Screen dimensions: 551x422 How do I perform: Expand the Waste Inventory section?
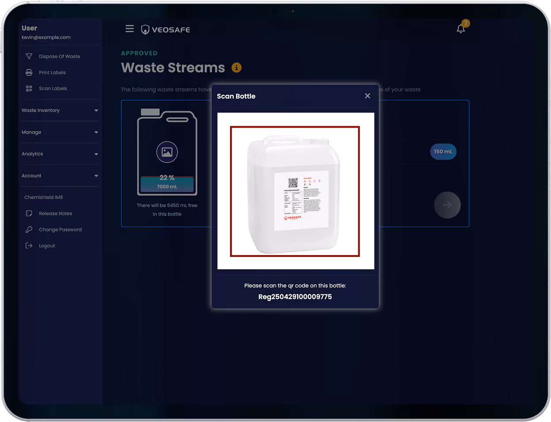[x=60, y=110]
